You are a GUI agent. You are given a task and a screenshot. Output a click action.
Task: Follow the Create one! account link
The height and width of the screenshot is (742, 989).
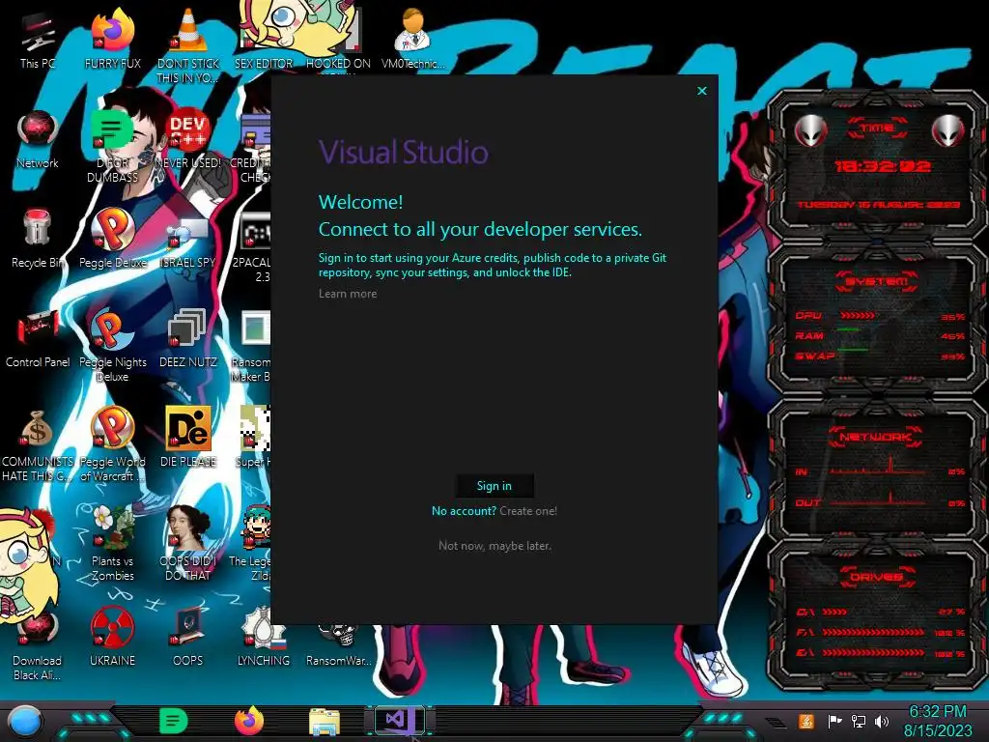click(x=528, y=511)
